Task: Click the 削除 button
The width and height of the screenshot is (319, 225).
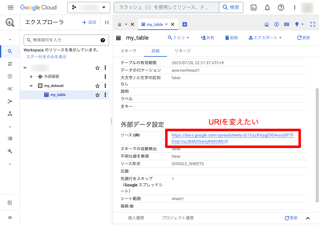Action: pyautogui.click(x=231, y=38)
